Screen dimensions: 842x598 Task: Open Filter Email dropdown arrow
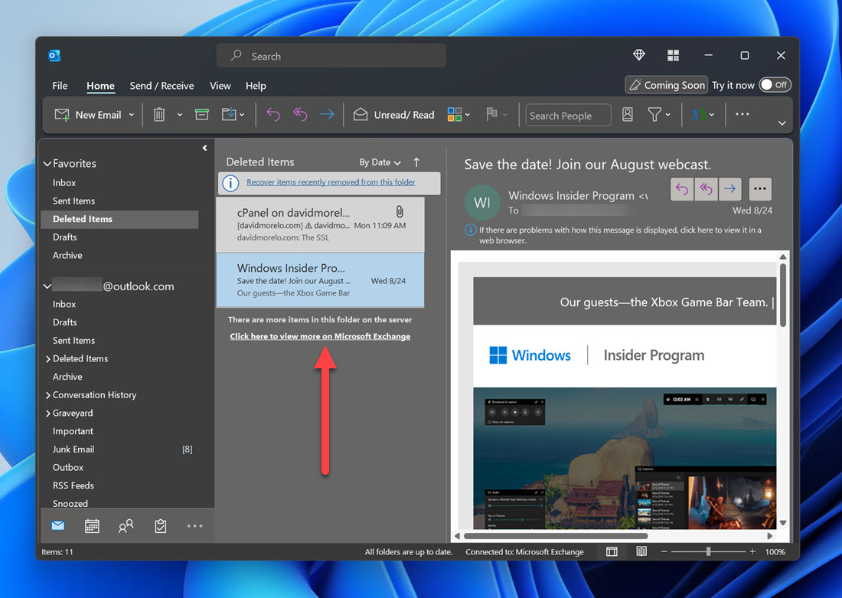pyautogui.click(x=668, y=114)
